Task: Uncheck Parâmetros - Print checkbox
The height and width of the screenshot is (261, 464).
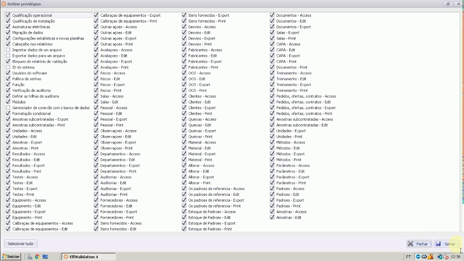Action: (272, 183)
